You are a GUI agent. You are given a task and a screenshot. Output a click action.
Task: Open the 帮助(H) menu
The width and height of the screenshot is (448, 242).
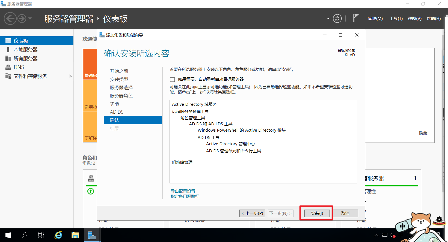[x=434, y=19]
